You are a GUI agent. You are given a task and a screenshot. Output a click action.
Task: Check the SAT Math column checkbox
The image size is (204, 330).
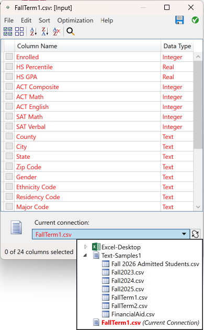[9, 116]
